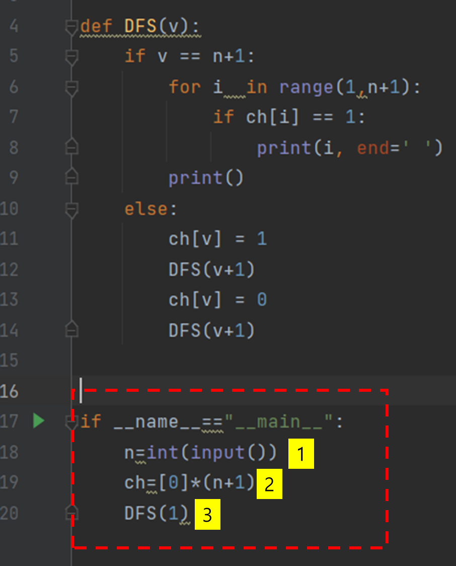Click 'ch[v] = 1' assignment
Viewport: 456px width, 566px height.
pyautogui.click(x=217, y=239)
